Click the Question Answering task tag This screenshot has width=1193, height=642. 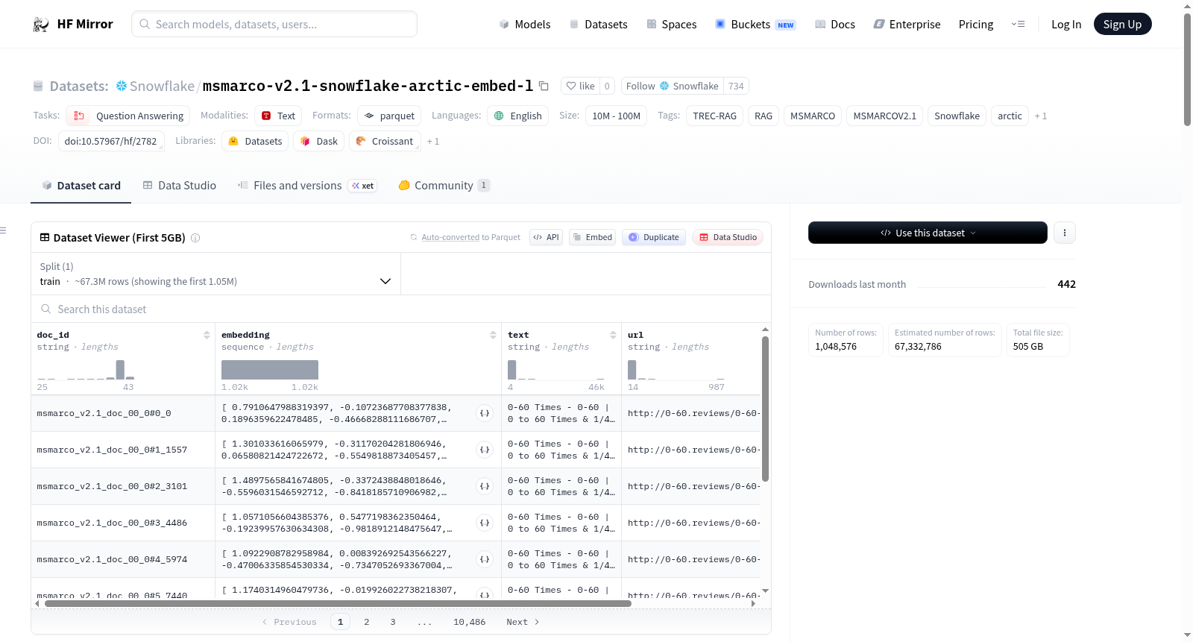[128, 116]
